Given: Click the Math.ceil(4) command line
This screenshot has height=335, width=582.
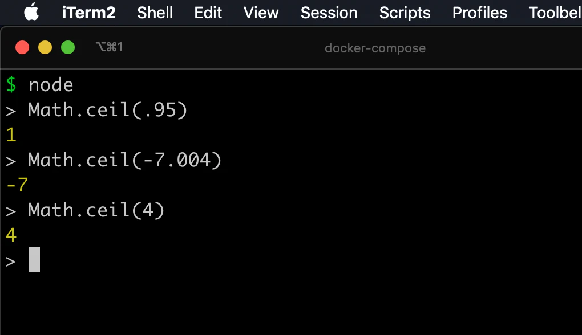Looking at the screenshot, I should click(x=96, y=210).
